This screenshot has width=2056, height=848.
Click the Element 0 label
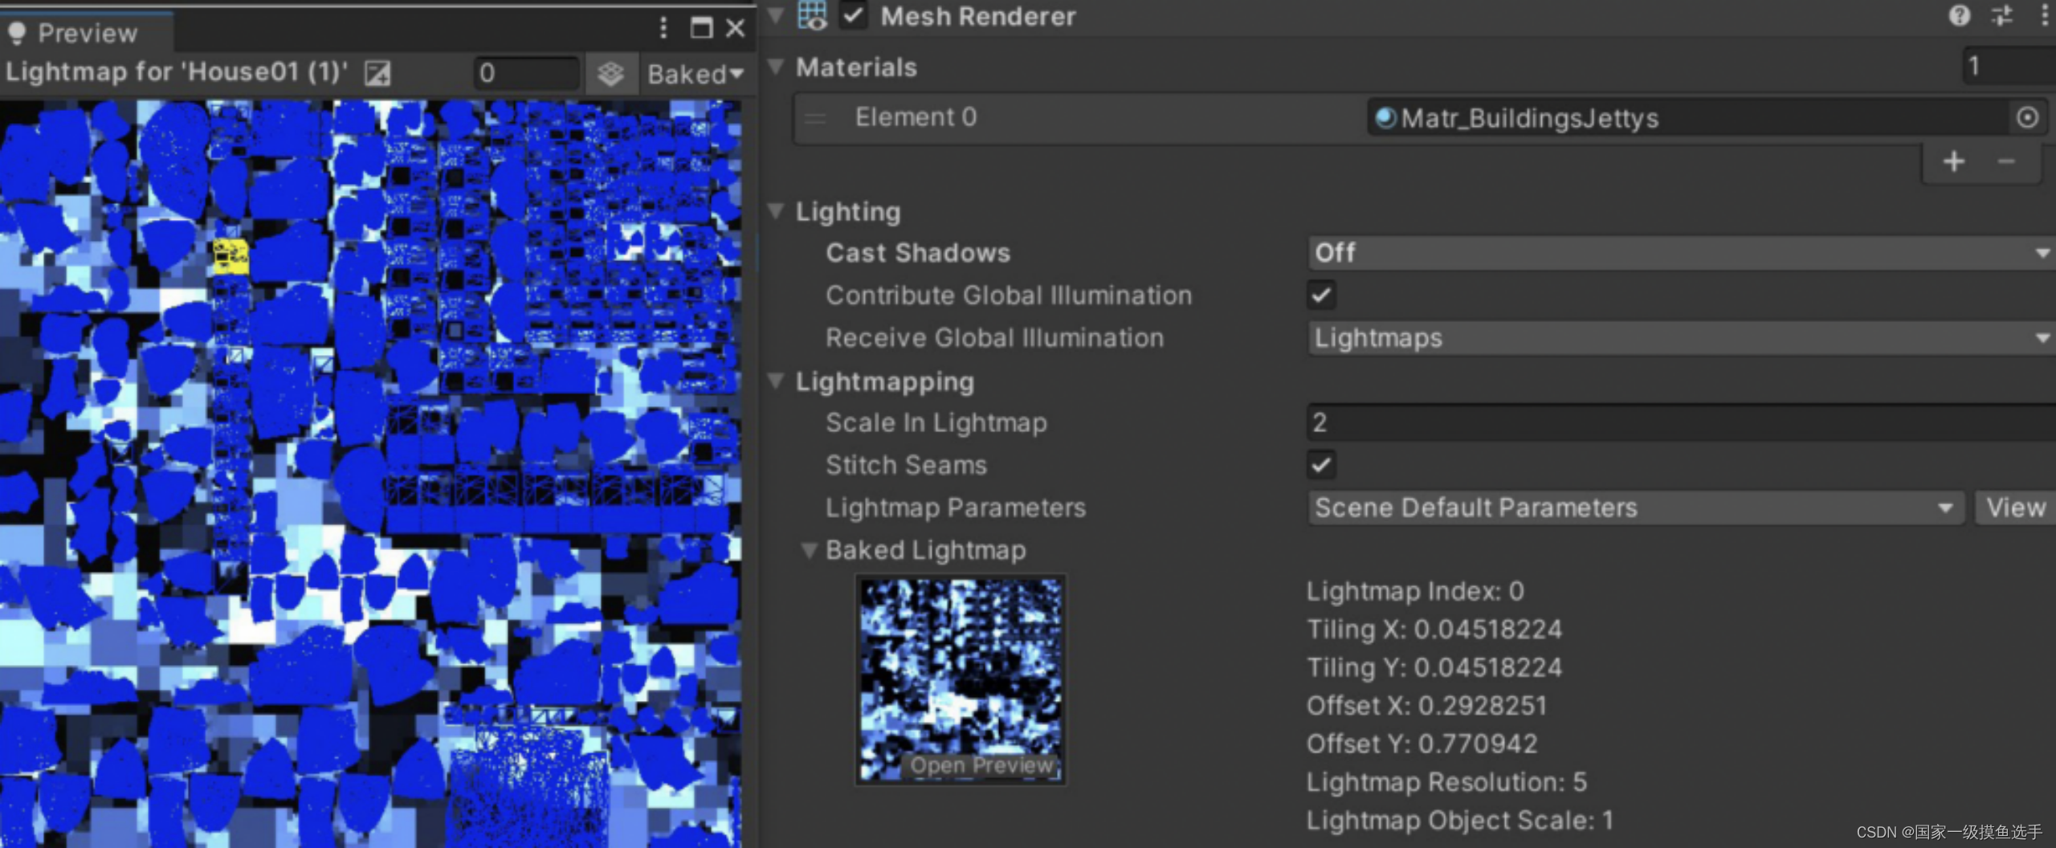(x=916, y=117)
